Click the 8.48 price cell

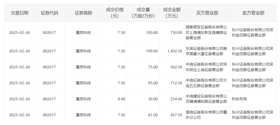[121, 99]
